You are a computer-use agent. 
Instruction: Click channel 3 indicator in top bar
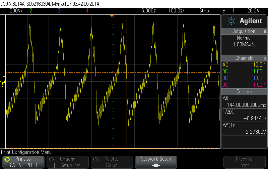tap(59, 11)
